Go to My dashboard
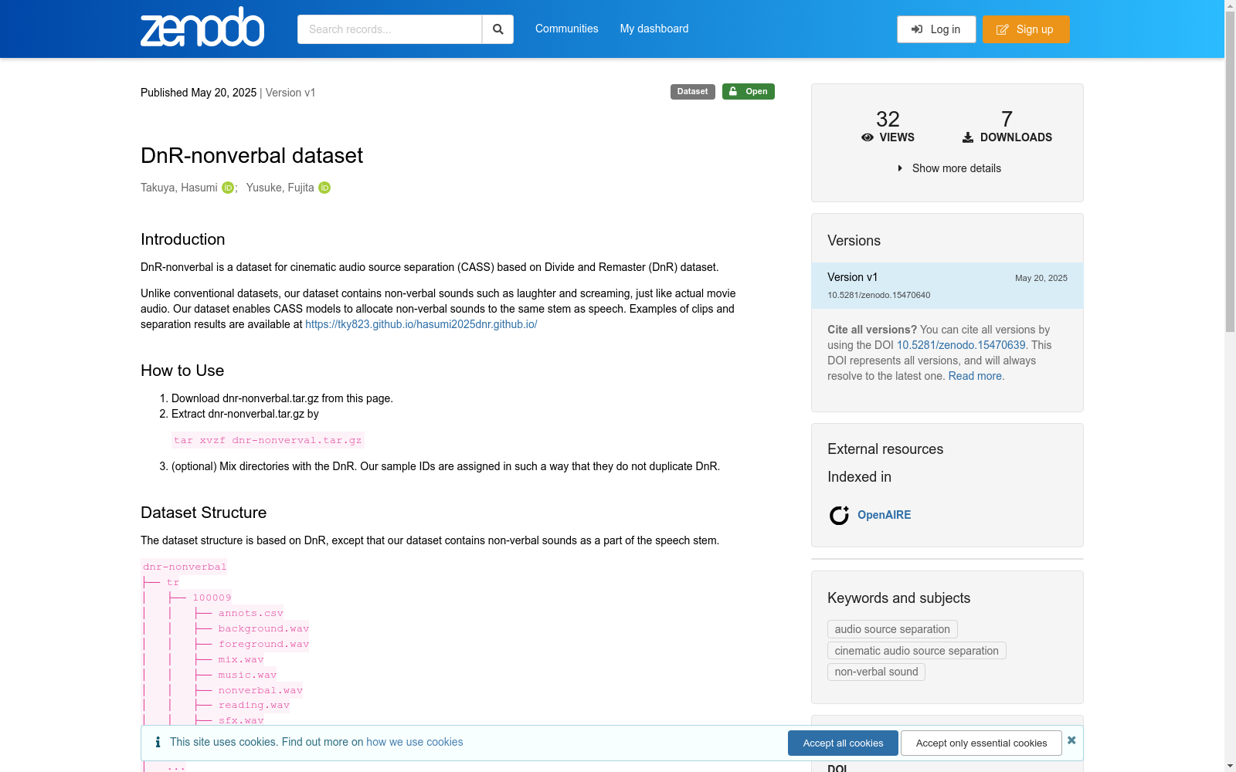Image resolution: width=1236 pixels, height=772 pixels. pos(654,29)
